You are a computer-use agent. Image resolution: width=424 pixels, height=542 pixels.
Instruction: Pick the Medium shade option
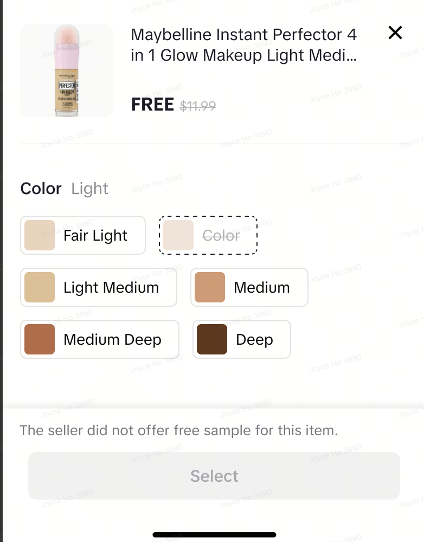(261, 288)
